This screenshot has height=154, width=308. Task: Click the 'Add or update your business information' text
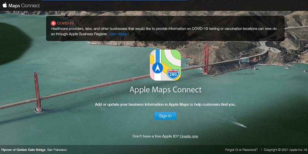pos(166,104)
